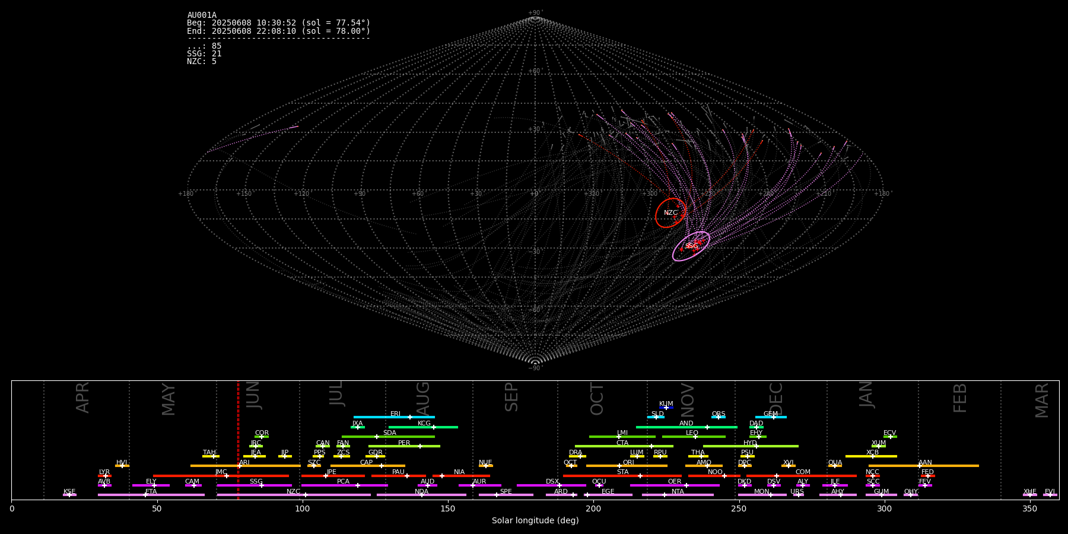Click the −90 latitude label below the map
The width and height of the screenshot is (1068, 534).
click(535, 368)
